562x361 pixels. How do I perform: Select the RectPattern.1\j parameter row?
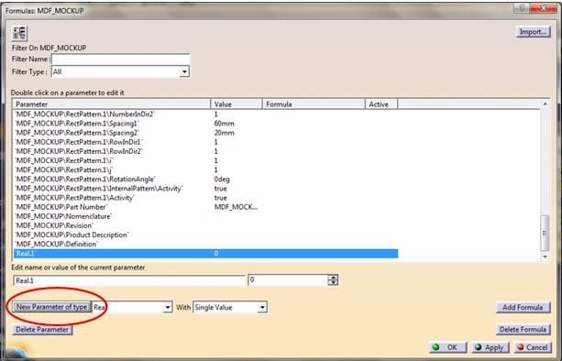click(x=205, y=170)
